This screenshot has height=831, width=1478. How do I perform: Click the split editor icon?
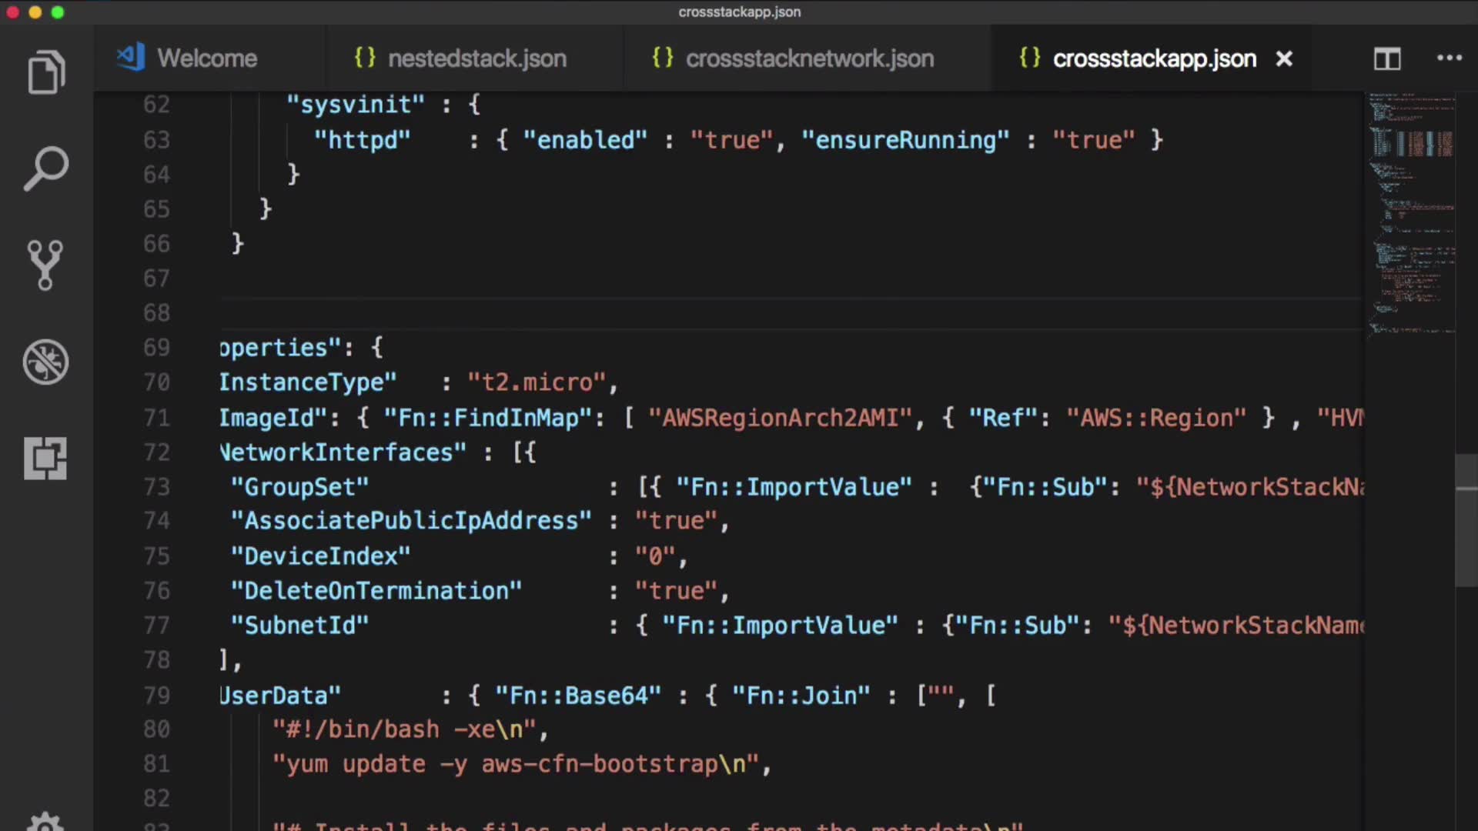click(x=1387, y=59)
